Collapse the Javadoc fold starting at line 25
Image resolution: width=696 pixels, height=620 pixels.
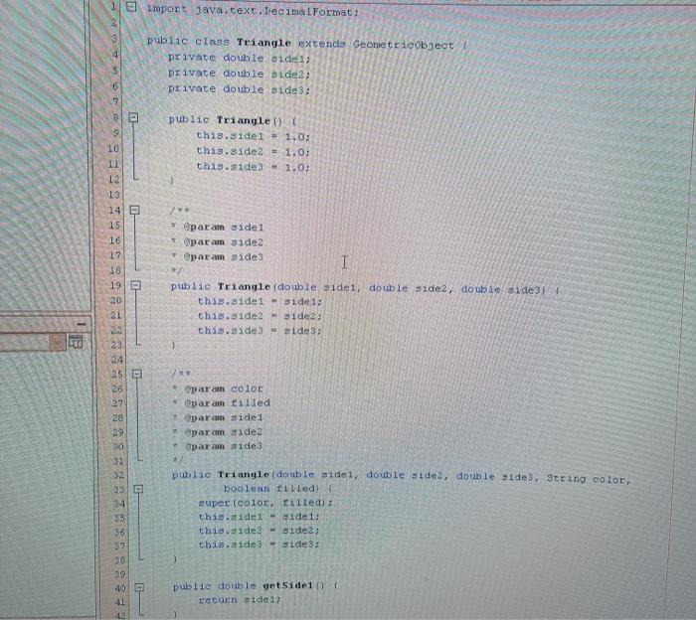click(x=137, y=374)
